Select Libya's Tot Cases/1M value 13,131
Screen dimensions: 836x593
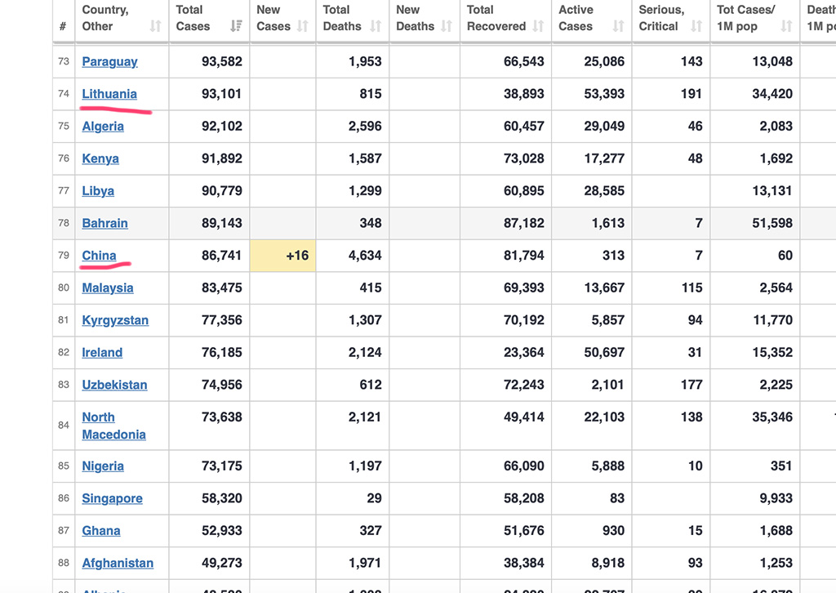[772, 191]
